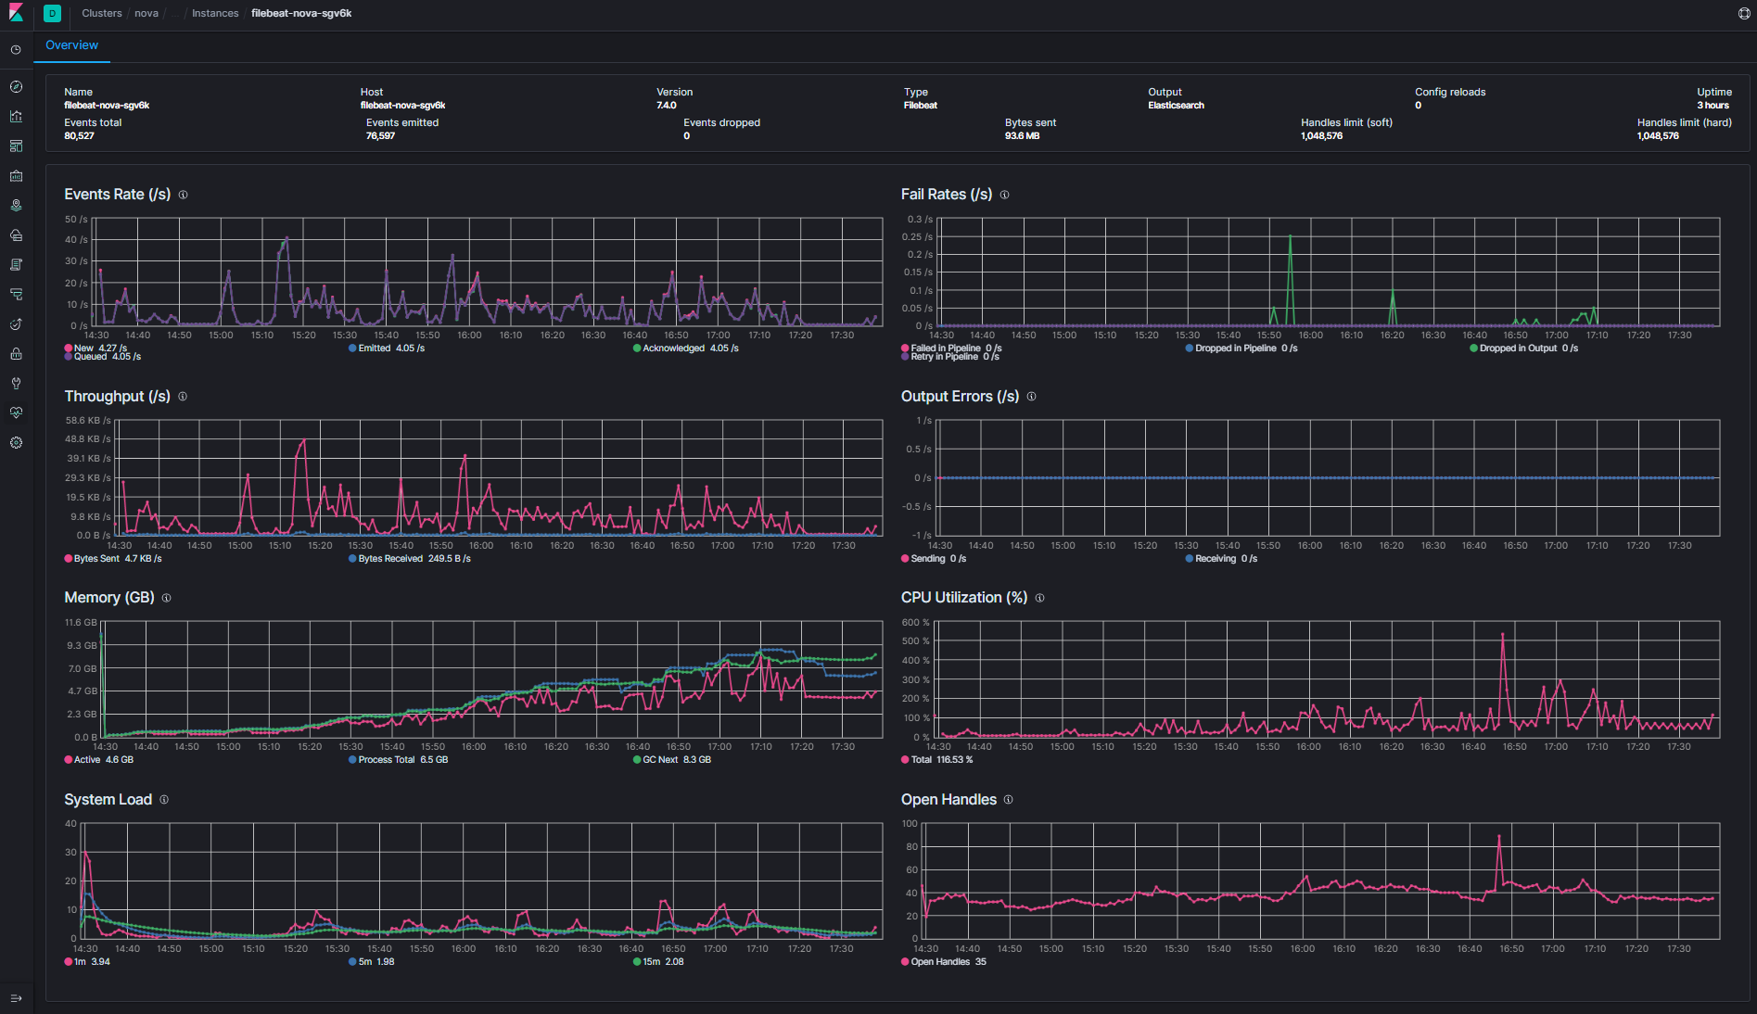Screen dimensions: 1757x1014
Task: Click the help icon at top right
Action: (1744, 13)
